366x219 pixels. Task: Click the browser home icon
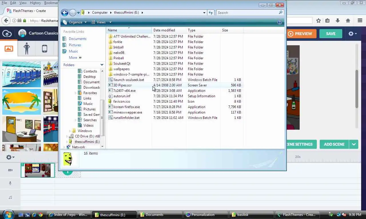point(348,21)
